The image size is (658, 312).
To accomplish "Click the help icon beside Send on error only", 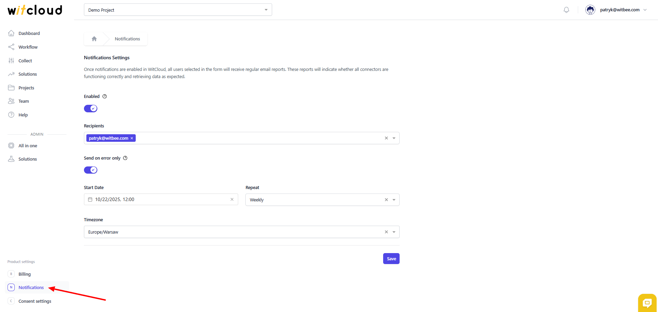I will 125,158.
